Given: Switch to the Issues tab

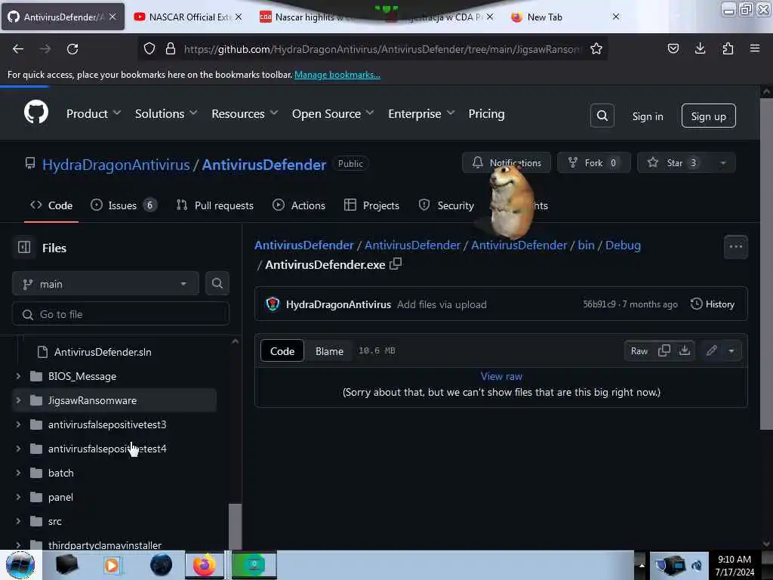Looking at the screenshot, I should 124,205.
